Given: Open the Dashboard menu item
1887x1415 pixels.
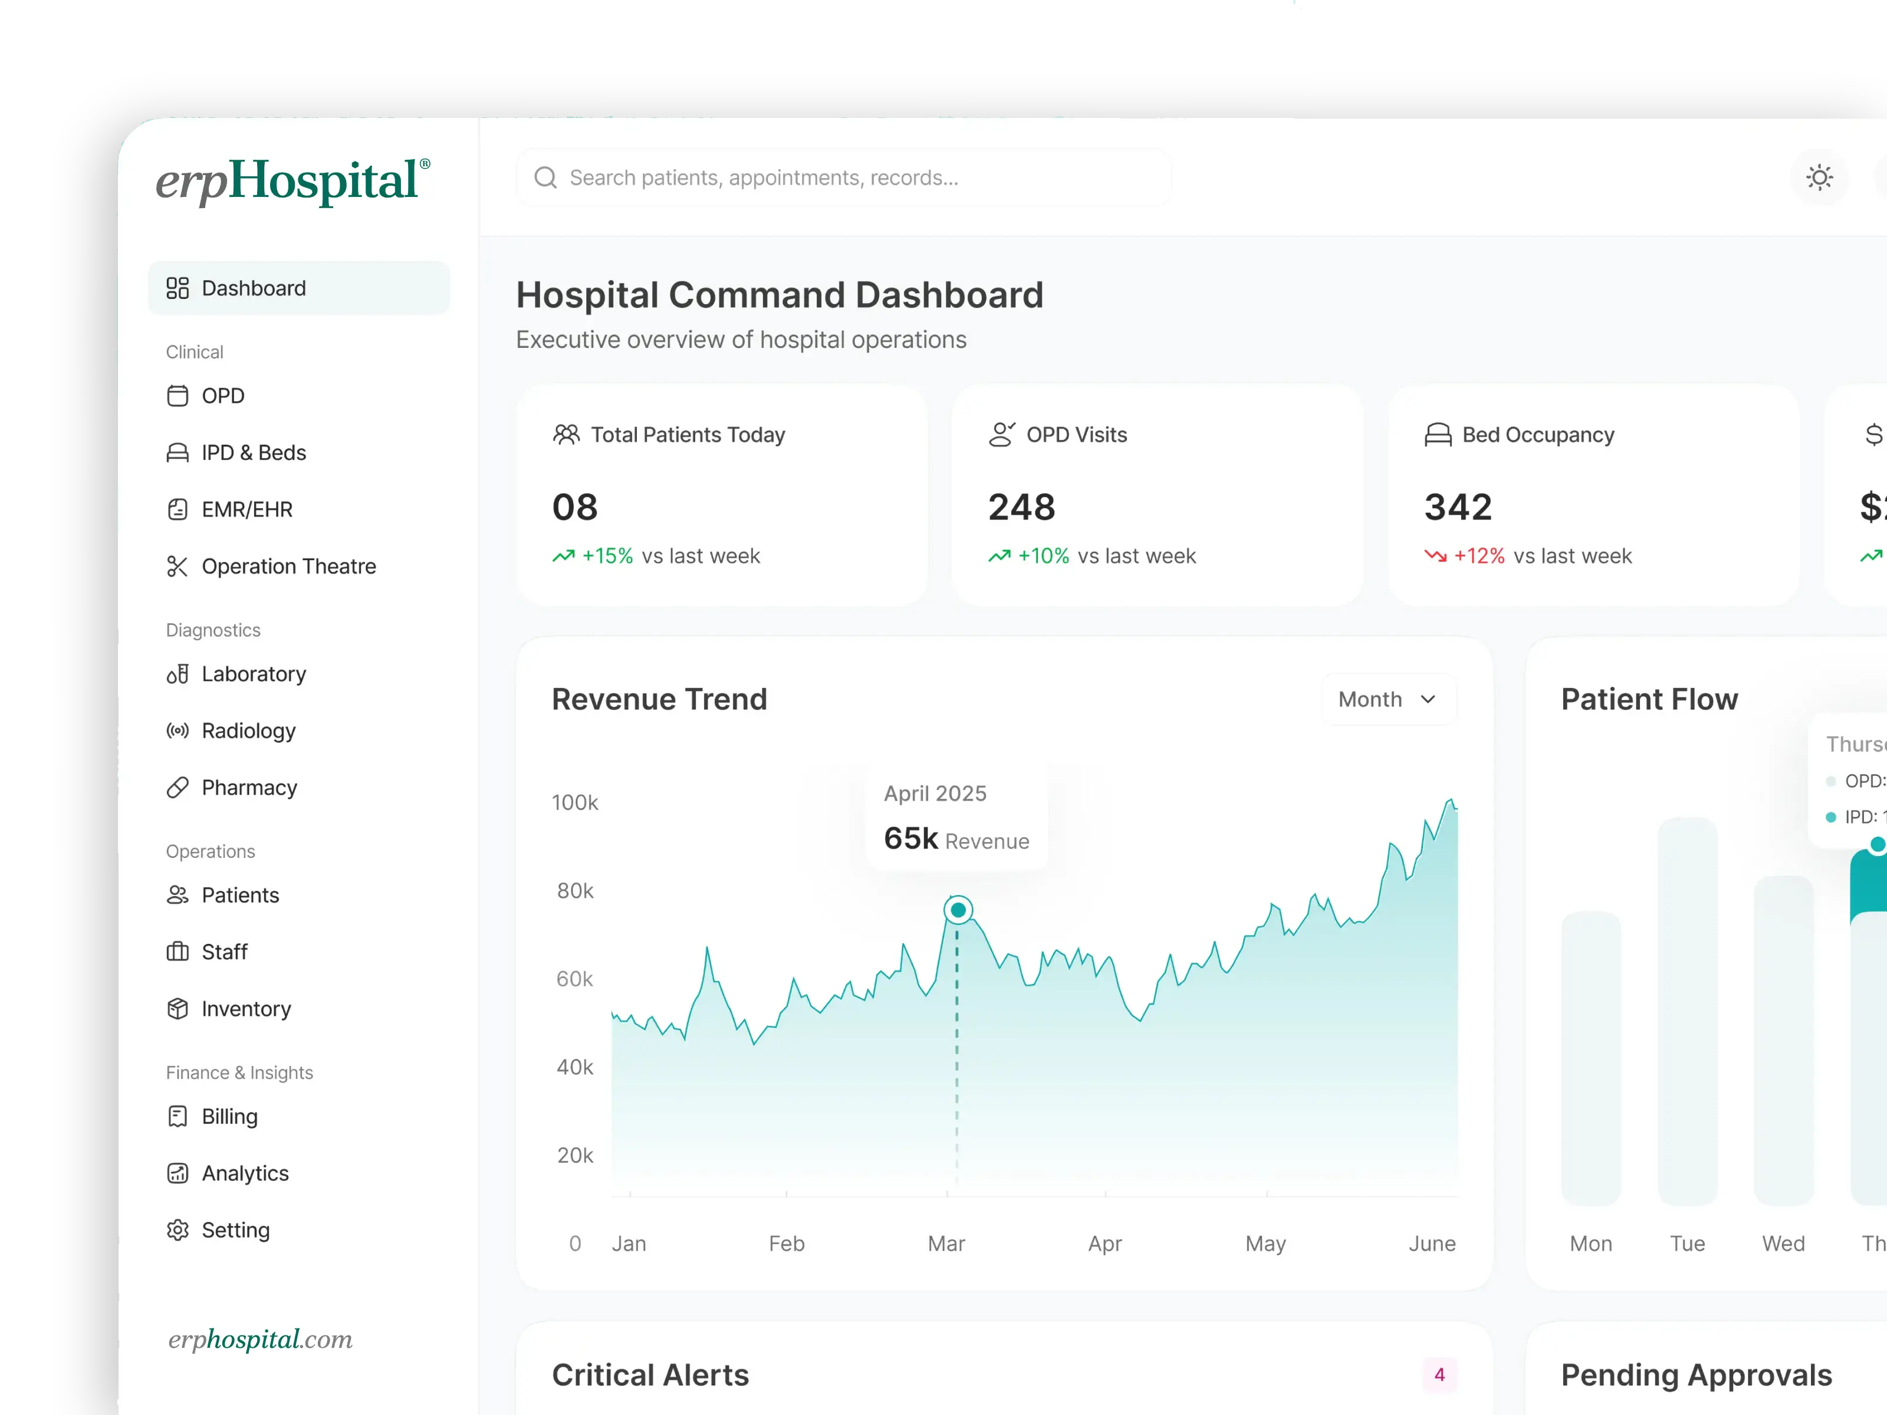Looking at the screenshot, I should [298, 288].
